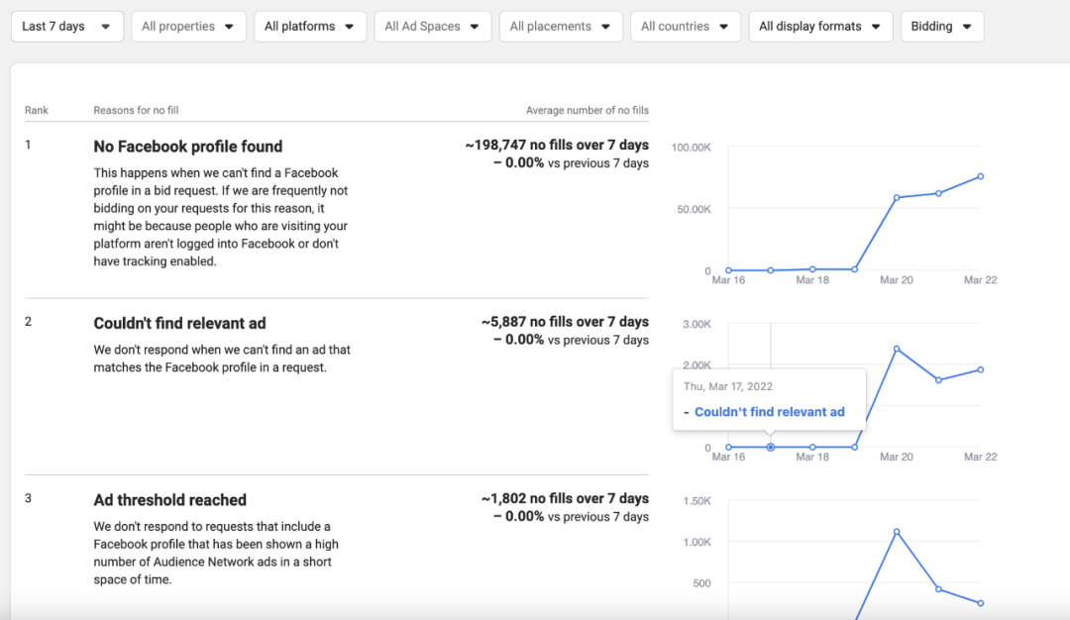1070x620 pixels.
Task: Select the 3.00K axis label on the second chart
Action: pyautogui.click(x=696, y=324)
